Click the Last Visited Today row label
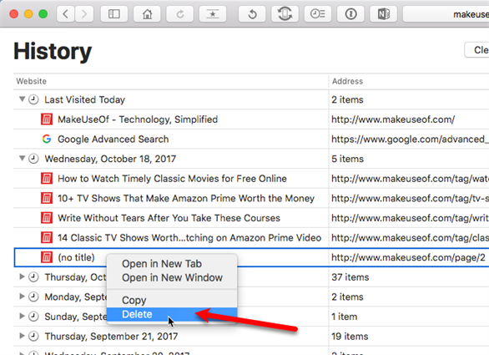This screenshot has height=355, width=489. [84, 99]
